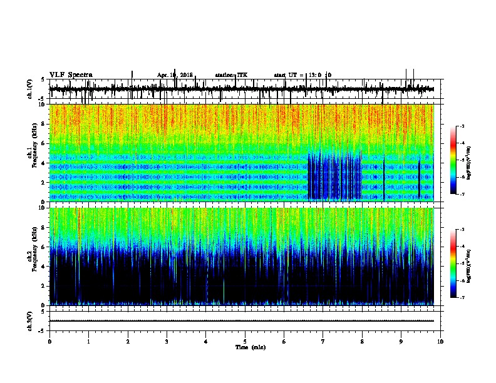Viewport: 496px width, 383px height.
Task: Select the "4" kHz tick on ch.1 frequency axis
Action: coord(44,163)
